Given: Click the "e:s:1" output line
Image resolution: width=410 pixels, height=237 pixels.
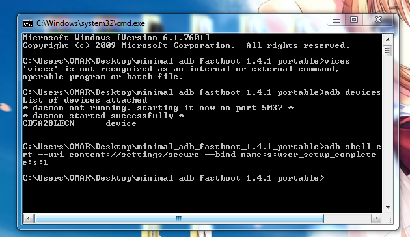Looking at the screenshot, I should click(x=35, y=162).
